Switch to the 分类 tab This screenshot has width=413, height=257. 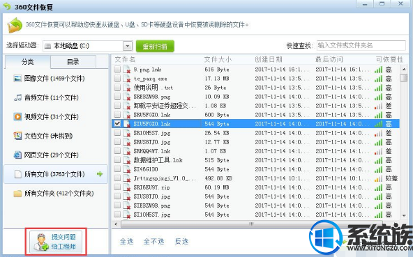pos(27,62)
